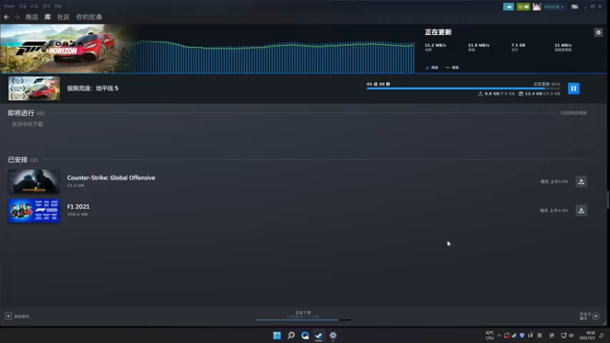This screenshot has height=343, width=610.
Task: Open the 库 library tab
Action: pos(47,17)
